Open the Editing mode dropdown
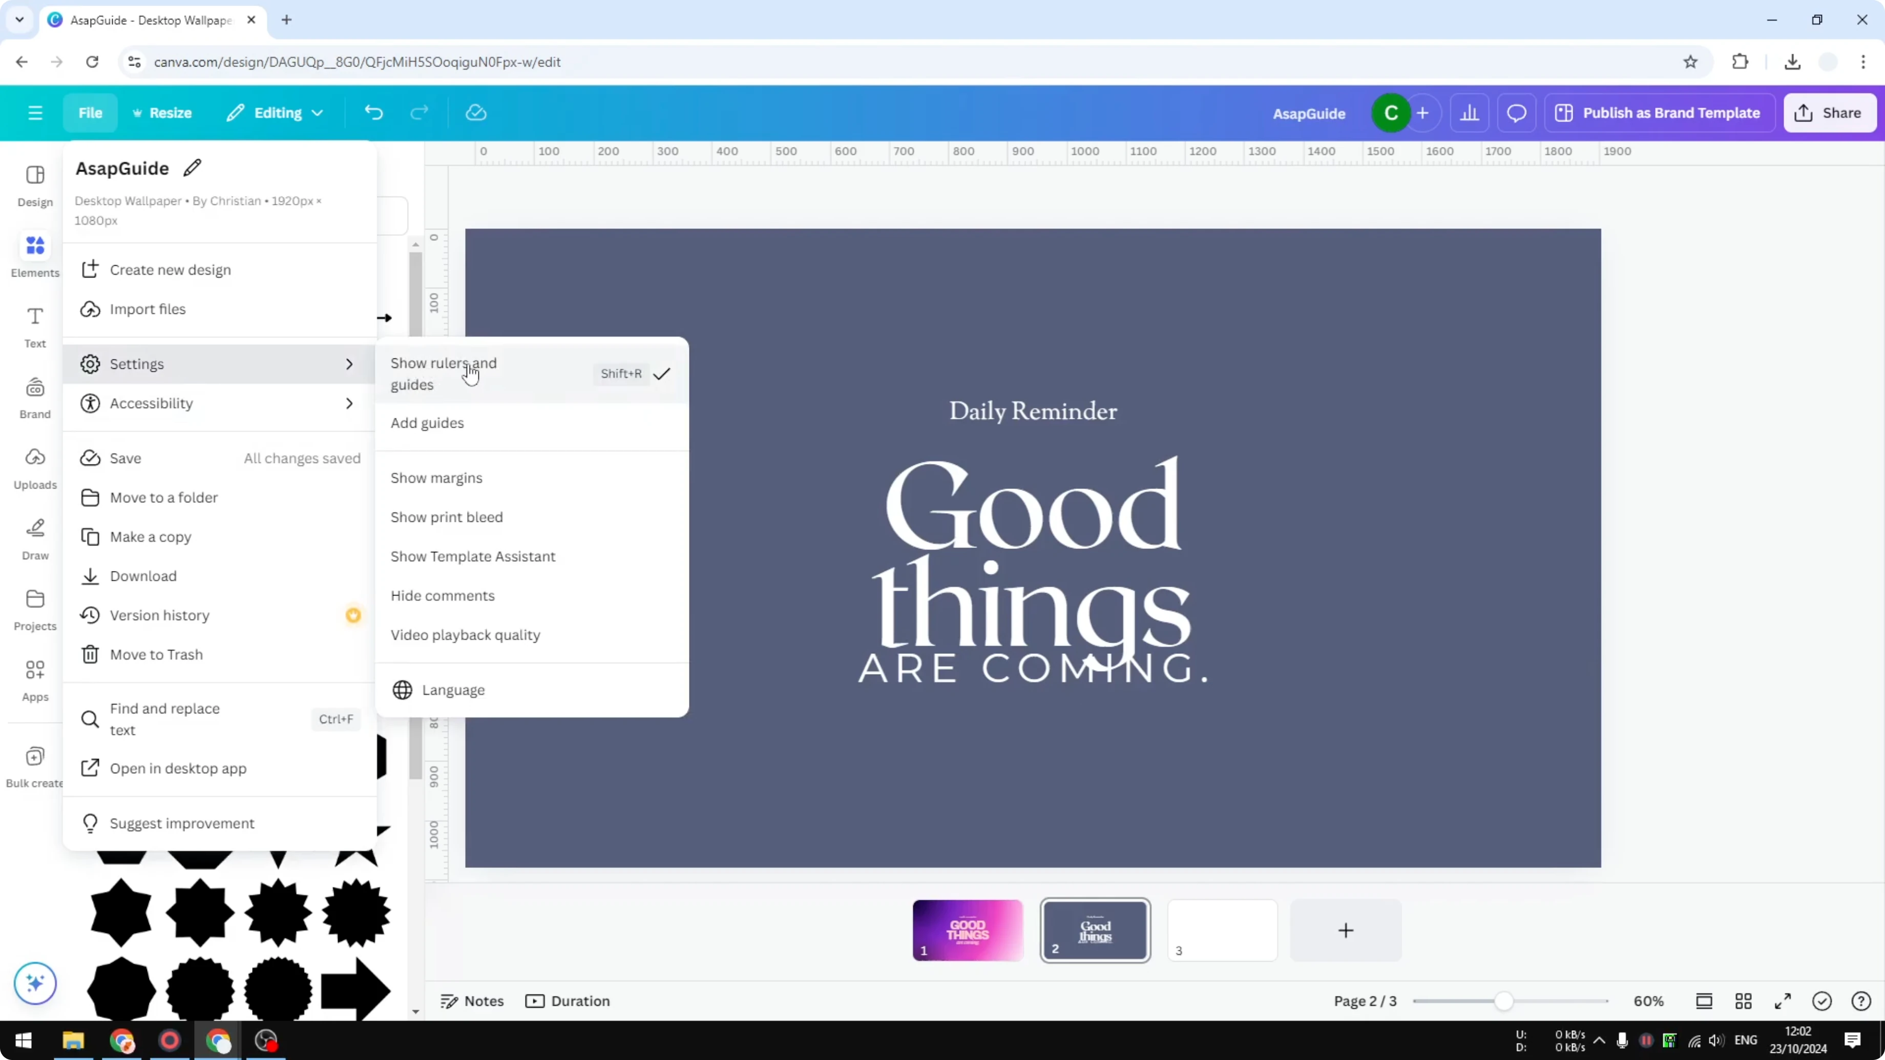1885x1060 pixels. tap(275, 112)
